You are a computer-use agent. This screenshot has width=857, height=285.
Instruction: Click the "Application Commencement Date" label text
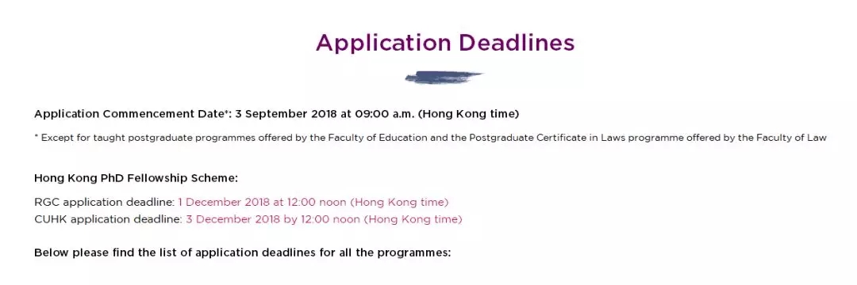point(129,115)
